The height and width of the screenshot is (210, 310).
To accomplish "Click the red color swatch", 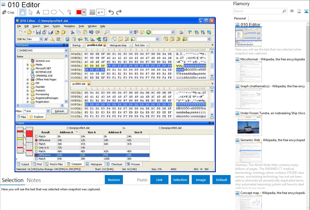I will click(79, 12).
